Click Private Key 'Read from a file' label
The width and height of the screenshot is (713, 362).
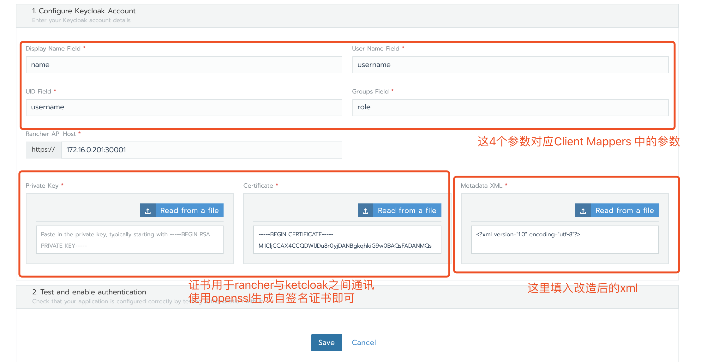[x=189, y=211]
